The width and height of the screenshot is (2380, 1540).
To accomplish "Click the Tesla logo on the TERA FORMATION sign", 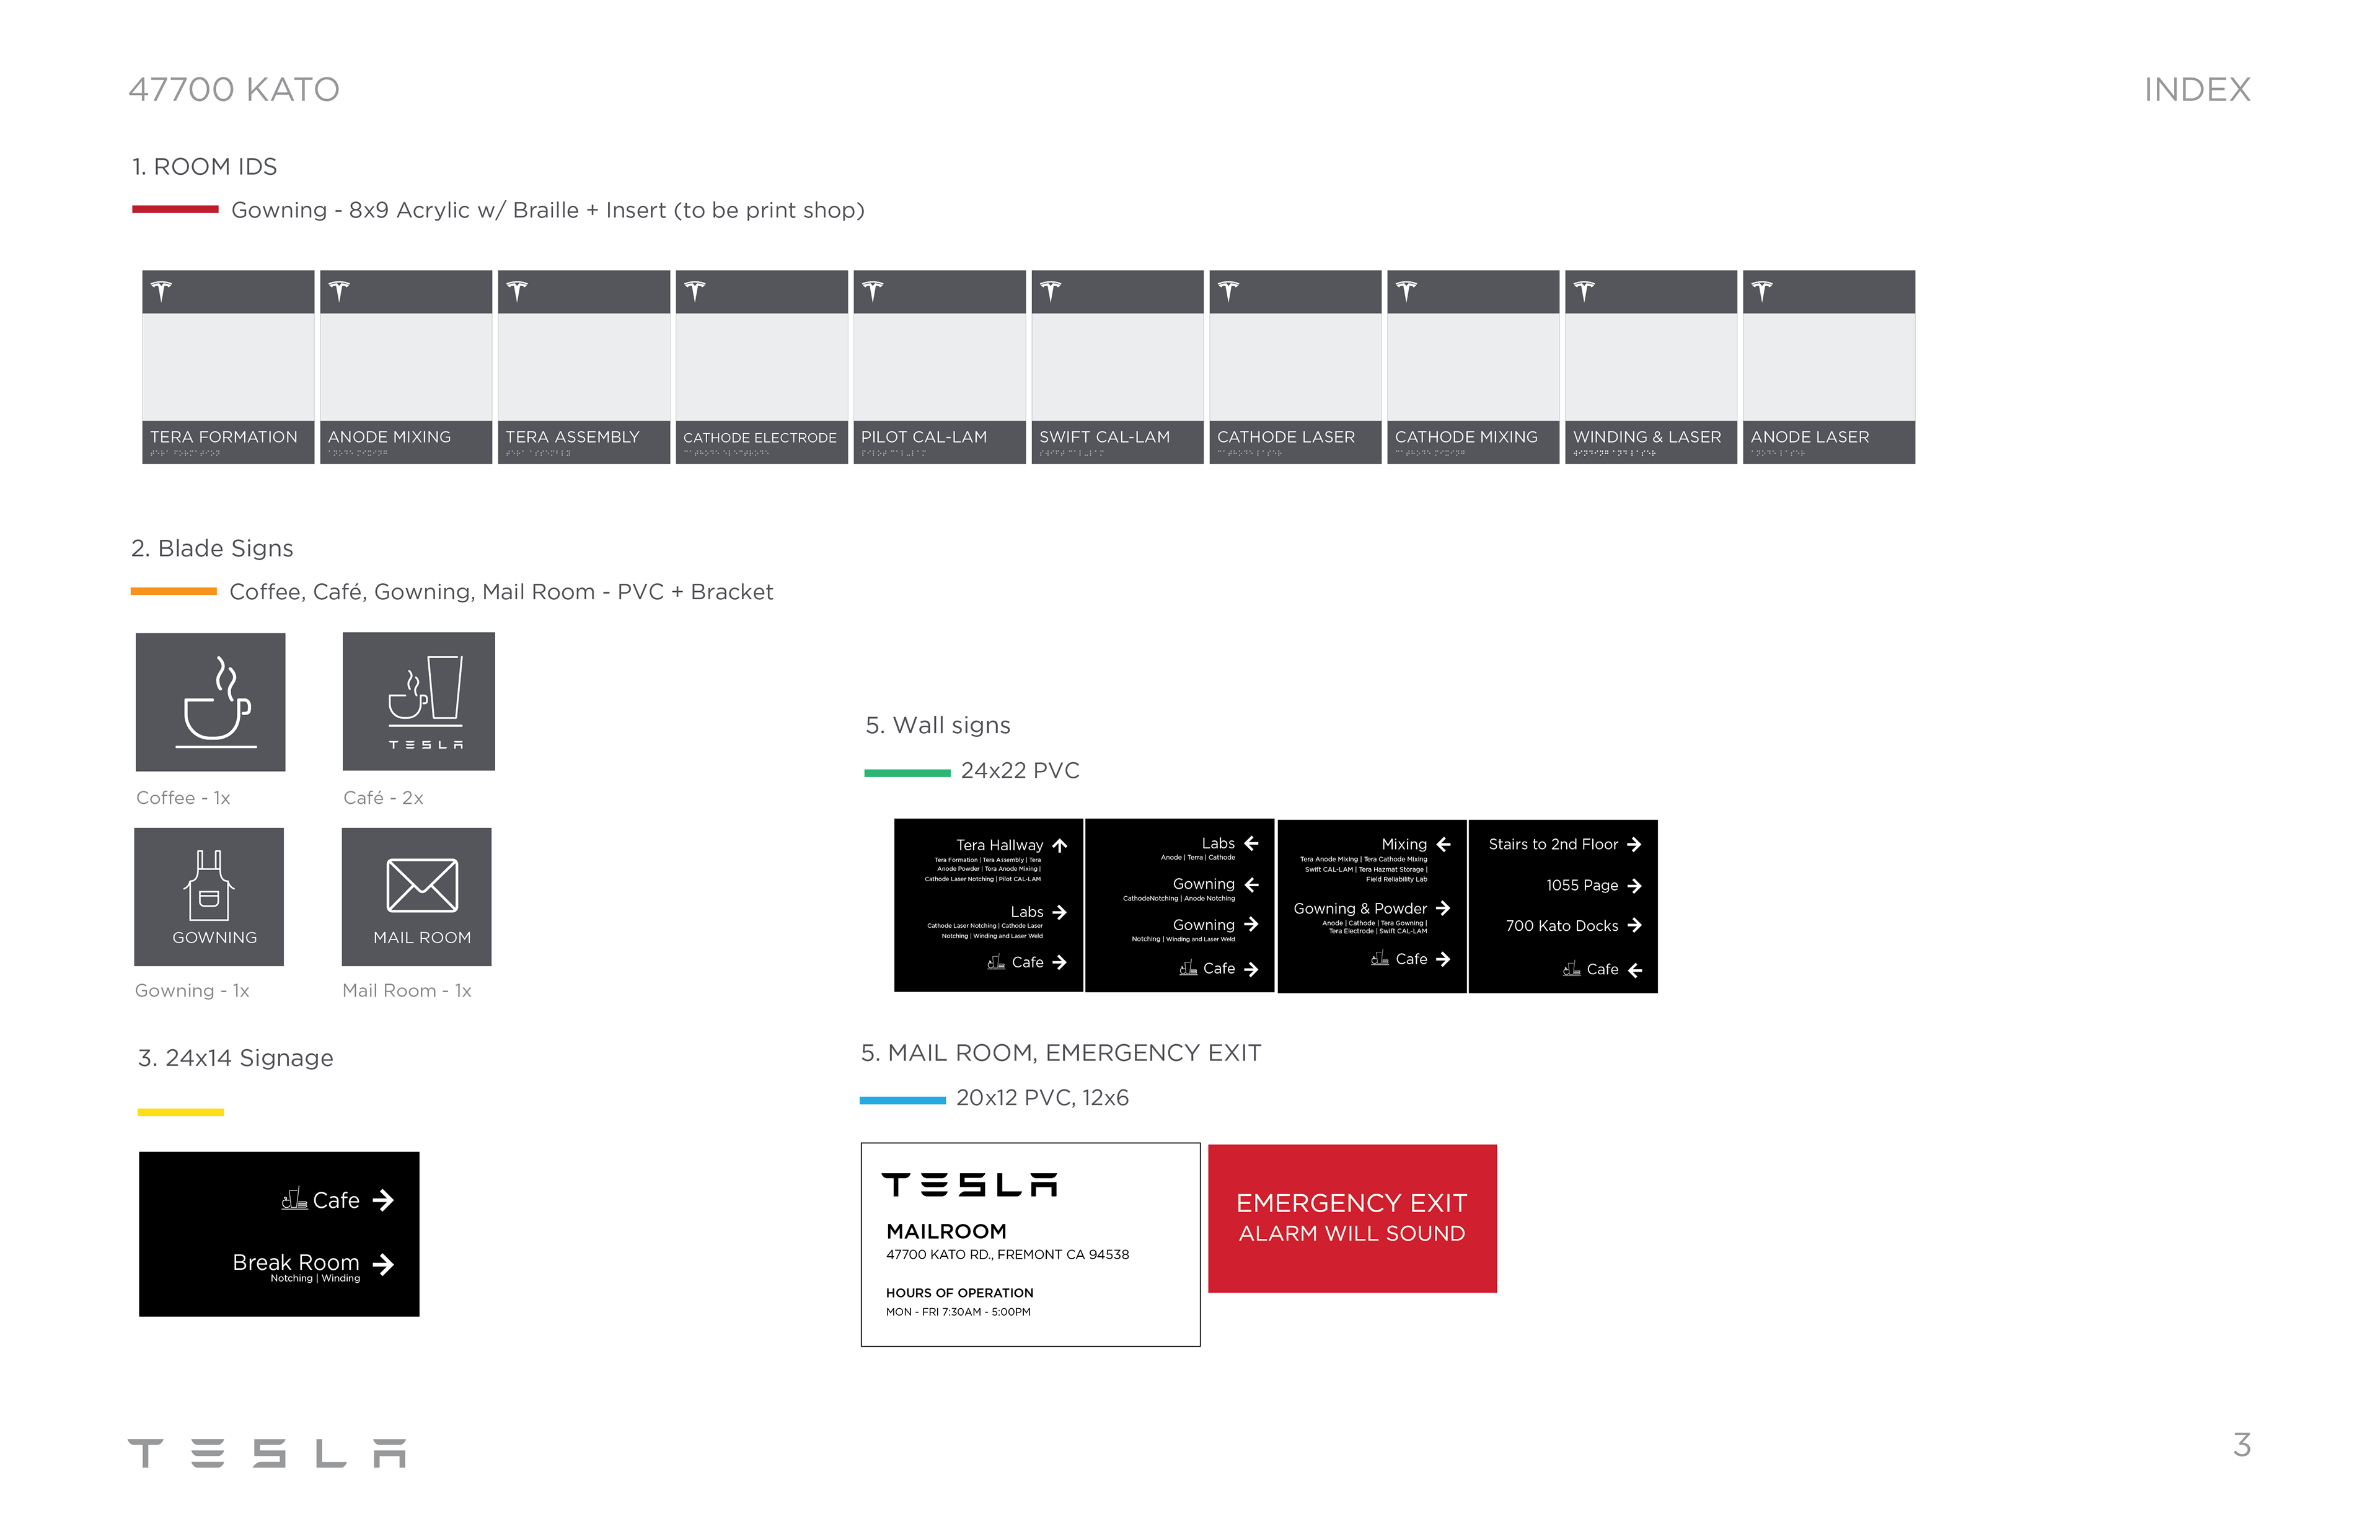I will [161, 291].
